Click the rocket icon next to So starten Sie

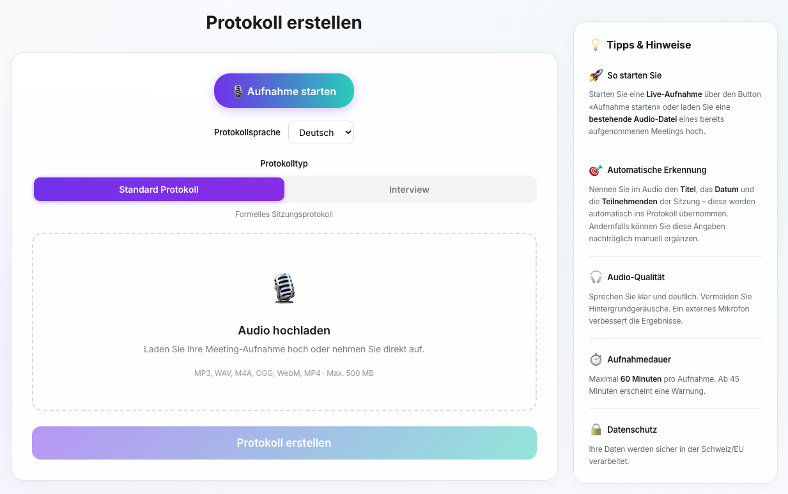click(596, 75)
